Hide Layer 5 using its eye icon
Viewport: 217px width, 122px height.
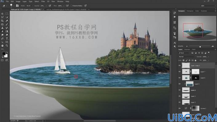pos(179,84)
